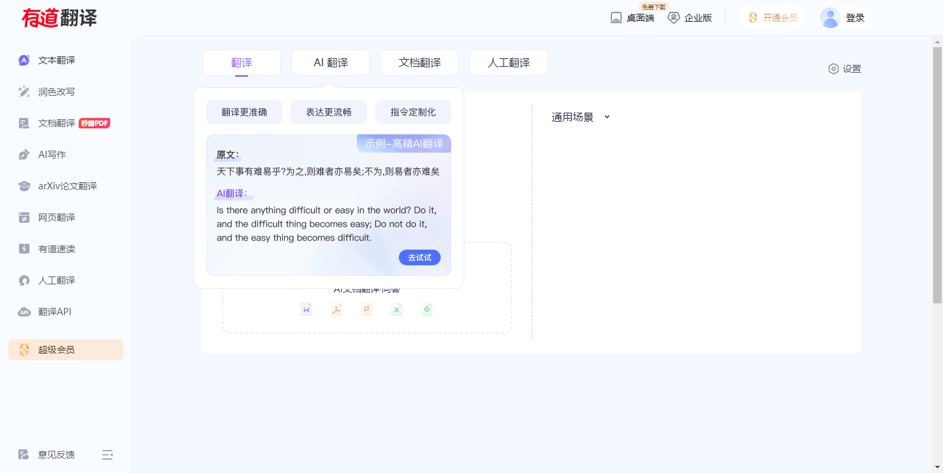Click the 意见反馈 feedback icon

coord(24,455)
